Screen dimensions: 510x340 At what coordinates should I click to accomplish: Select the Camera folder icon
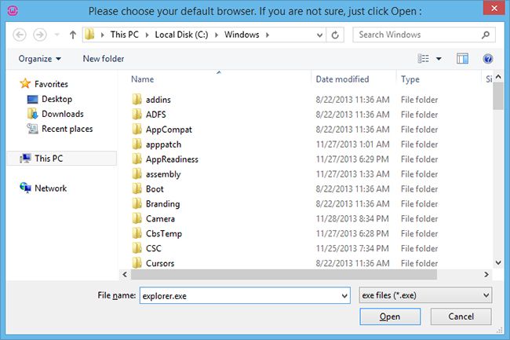tap(137, 218)
